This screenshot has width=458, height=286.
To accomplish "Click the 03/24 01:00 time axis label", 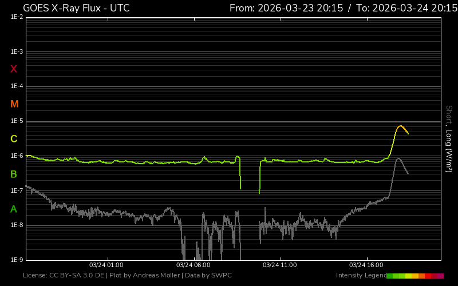I will (x=106, y=265).
